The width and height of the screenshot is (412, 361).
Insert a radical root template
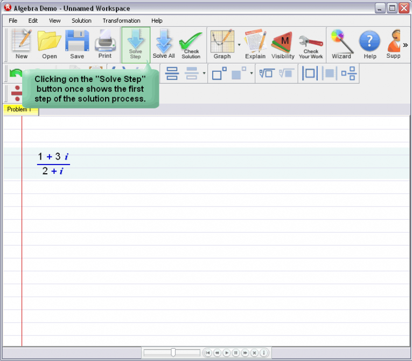[x=267, y=73]
